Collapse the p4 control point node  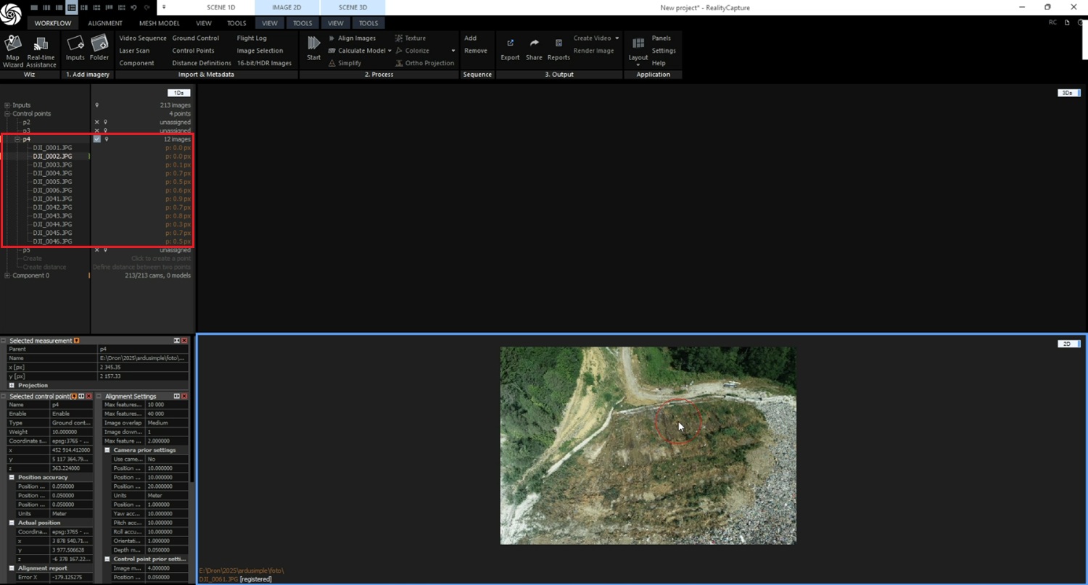point(17,139)
